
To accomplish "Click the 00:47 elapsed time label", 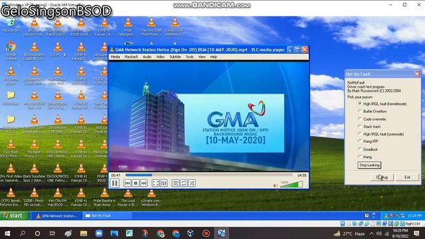I will pyautogui.click(x=116, y=175).
